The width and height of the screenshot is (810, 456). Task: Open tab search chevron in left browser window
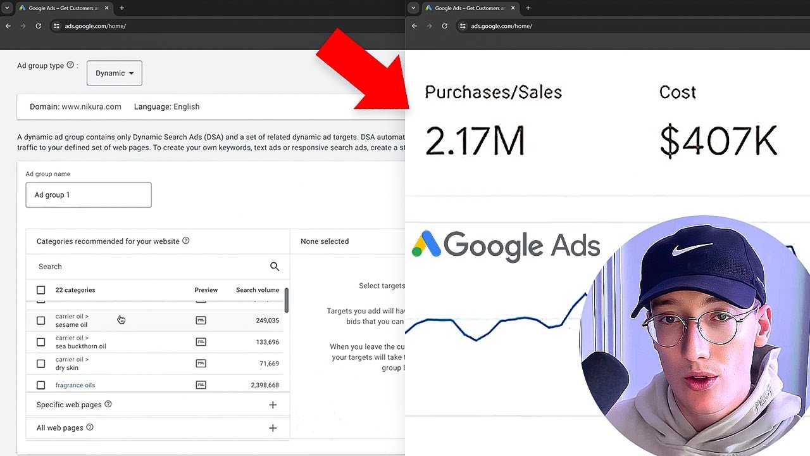tap(7, 8)
